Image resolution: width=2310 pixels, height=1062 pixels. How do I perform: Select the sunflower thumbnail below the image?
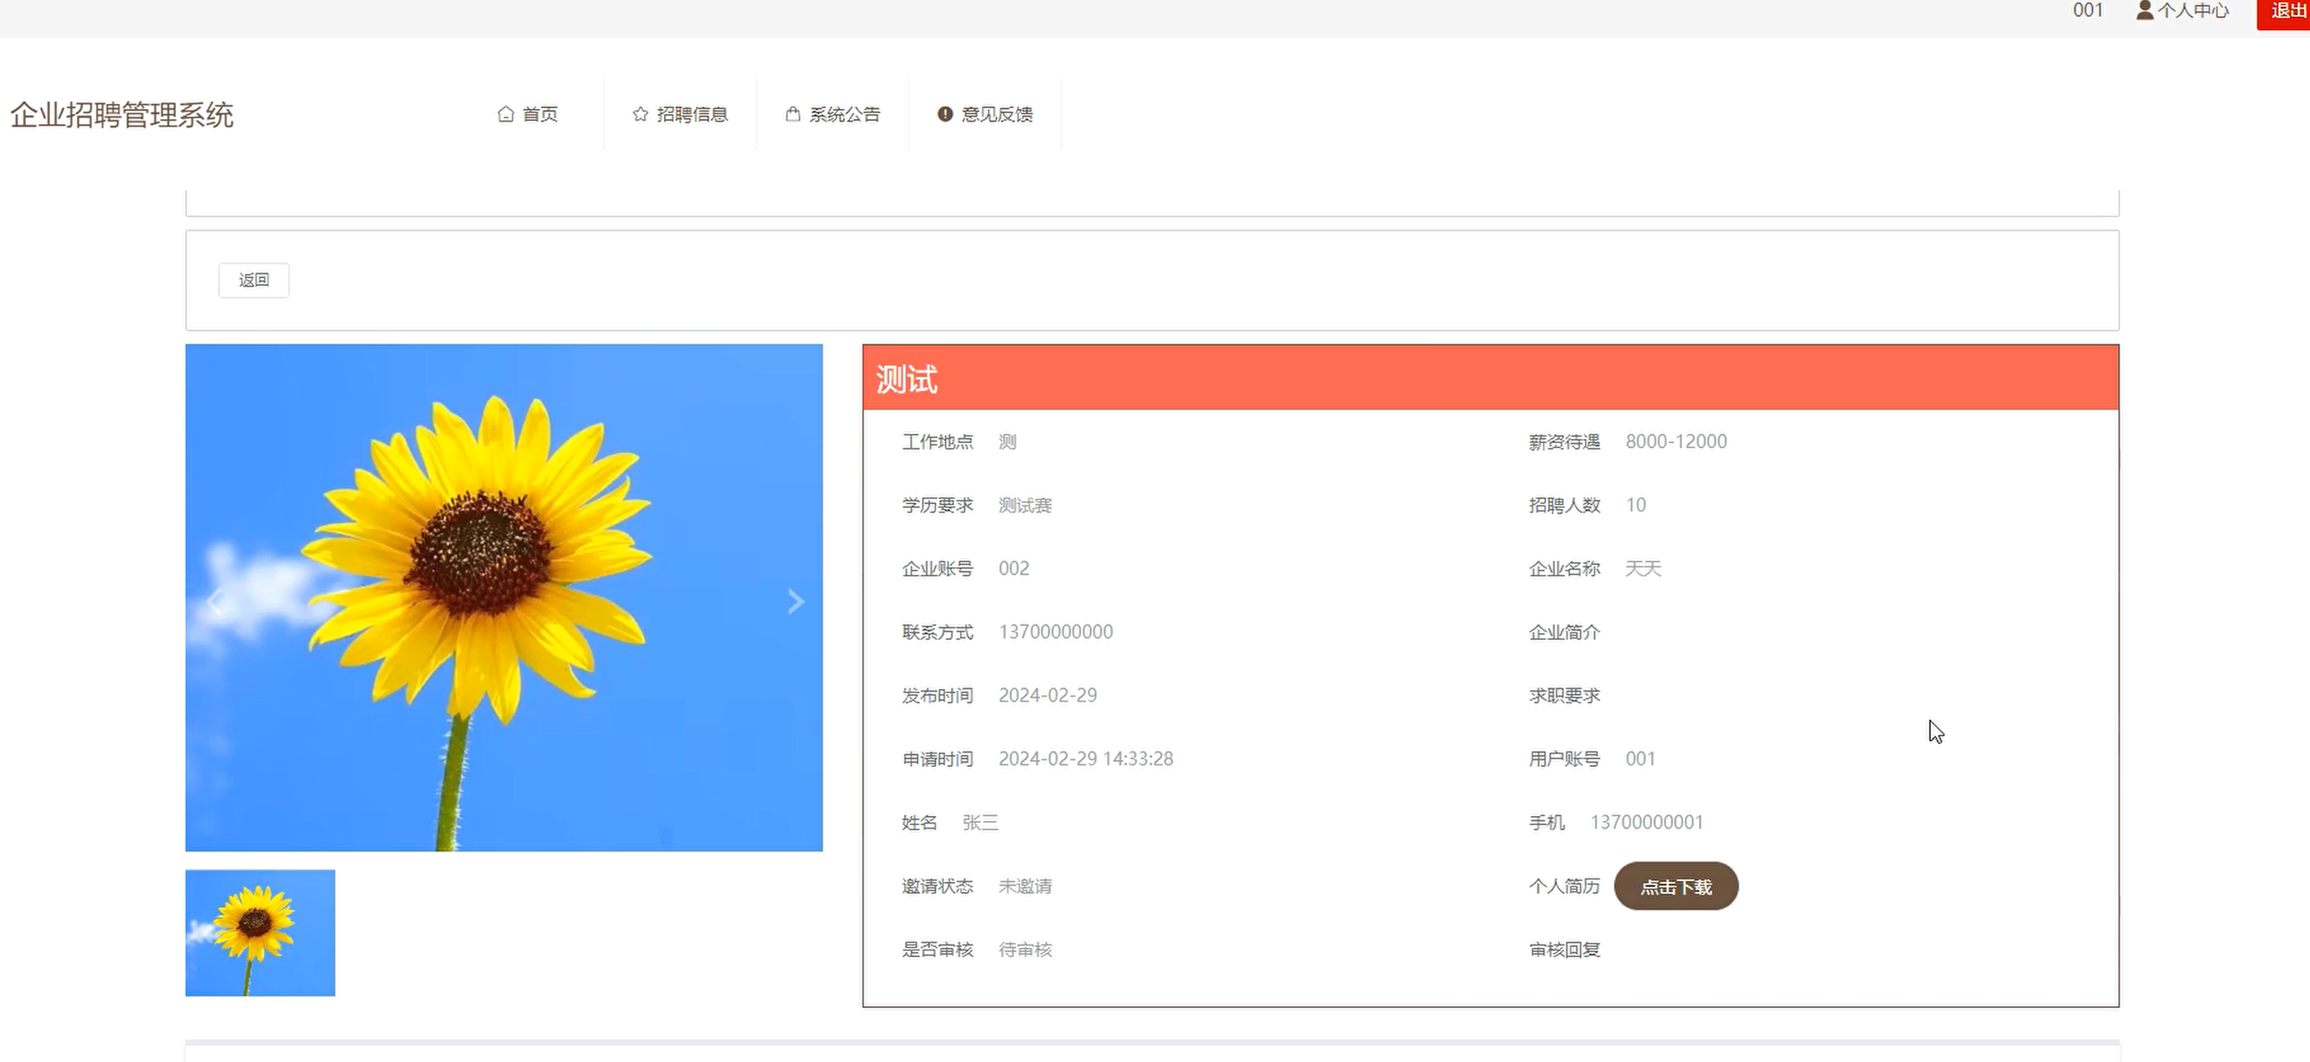tap(260, 932)
